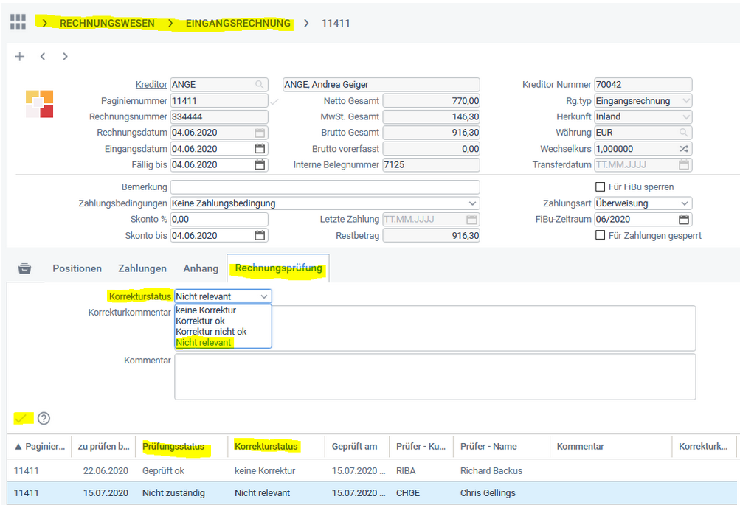Open the app grid menu icon

[x=18, y=23]
